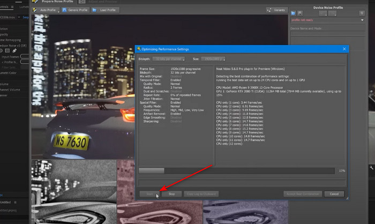Click the rightmost icon in Device Noise Profile toolbar
This screenshot has width=375, height=224.
point(362,13)
